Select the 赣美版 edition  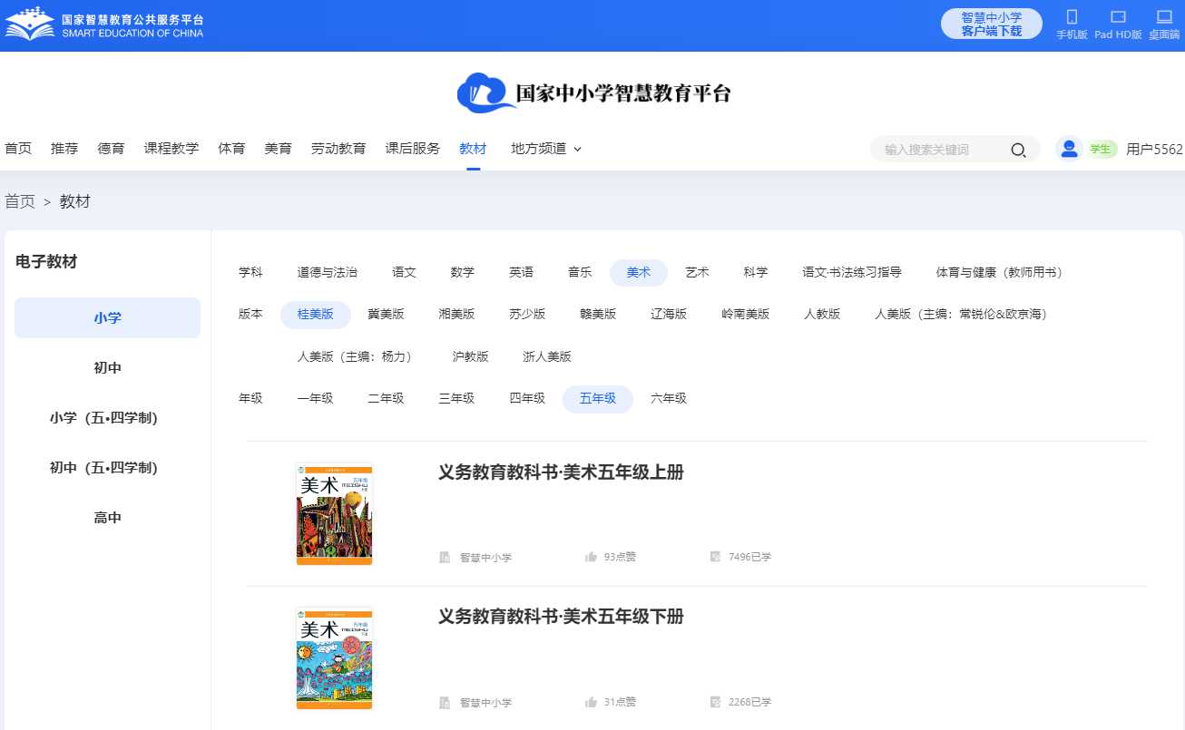coord(599,314)
